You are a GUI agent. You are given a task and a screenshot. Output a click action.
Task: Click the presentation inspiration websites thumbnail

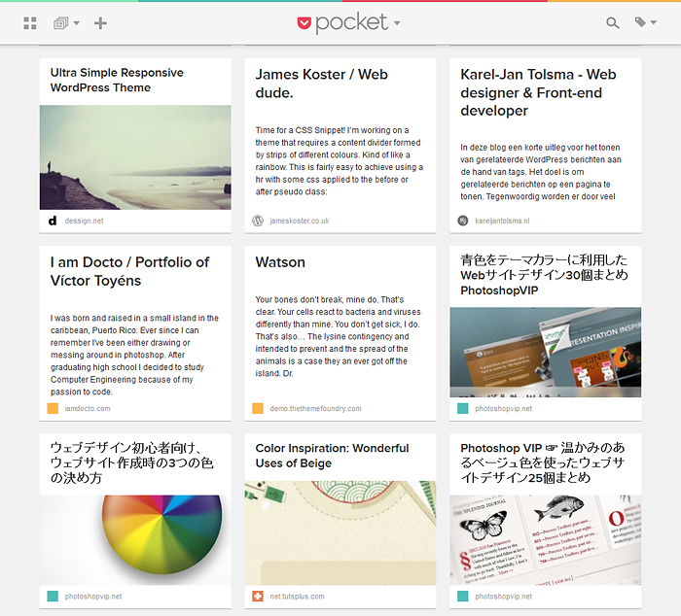pos(546,353)
